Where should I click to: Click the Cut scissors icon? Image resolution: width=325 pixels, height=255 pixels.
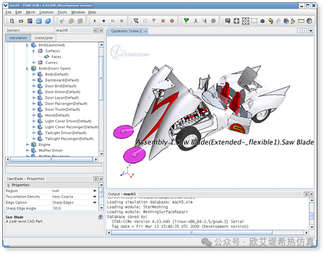62,21
